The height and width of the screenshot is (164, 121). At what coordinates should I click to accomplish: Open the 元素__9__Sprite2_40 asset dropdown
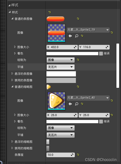click(x=88, y=98)
